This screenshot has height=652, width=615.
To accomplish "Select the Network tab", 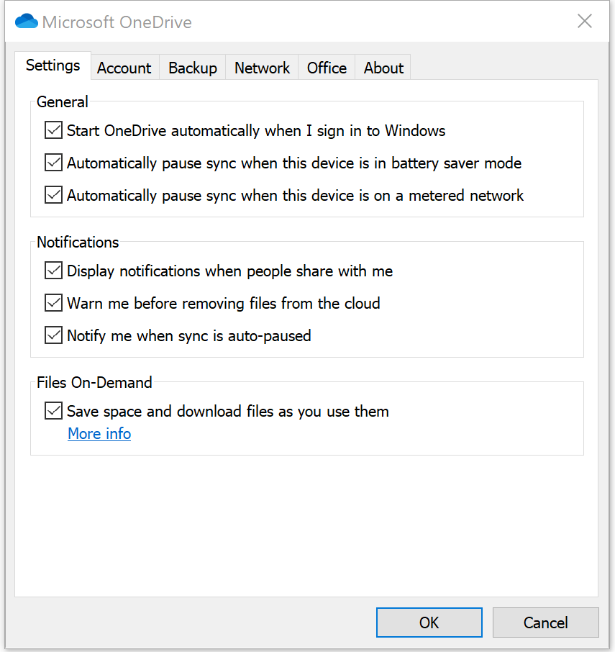I will tap(262, 68).
